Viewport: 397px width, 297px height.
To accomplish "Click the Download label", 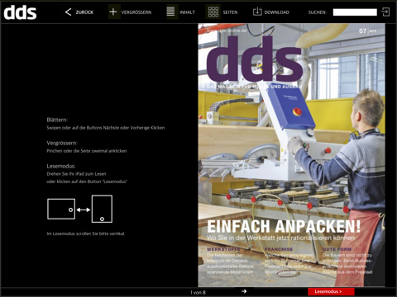I will pyautogui.click(x=277, y=12).
